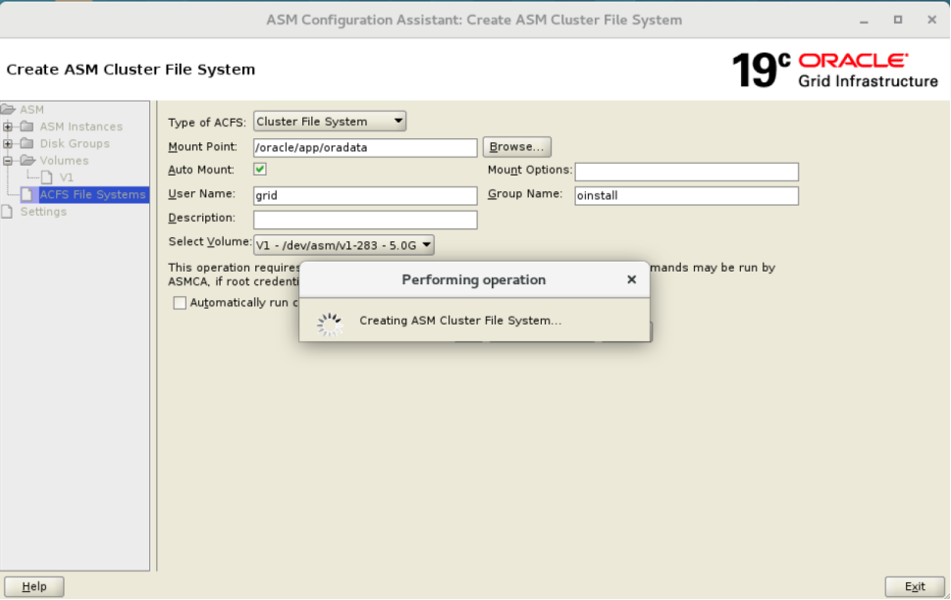The image size is (951, 600).
Task: Click the Browse button for Mount Point
Action: click(x=517, y=146)
